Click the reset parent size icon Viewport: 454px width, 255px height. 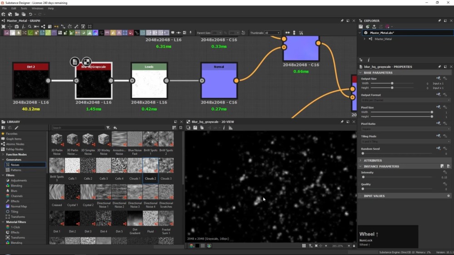tap(243, 33)
